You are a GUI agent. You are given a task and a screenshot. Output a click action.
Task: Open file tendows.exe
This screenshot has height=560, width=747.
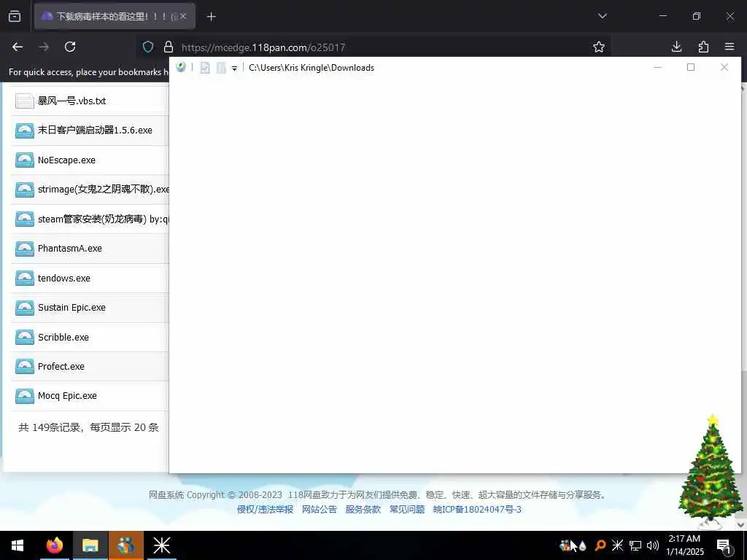(x=64, y=278)
